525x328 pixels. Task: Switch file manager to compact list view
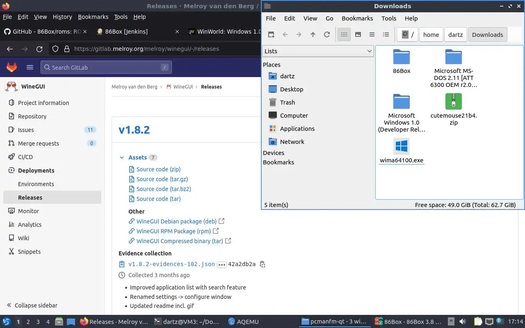click(x=372, y=35)
